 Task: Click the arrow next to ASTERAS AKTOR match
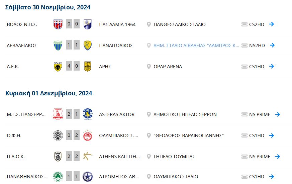coord(278,114)
